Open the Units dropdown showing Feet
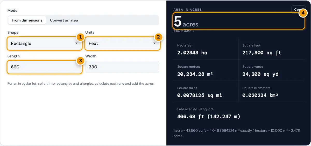This screenshot has height=146, width=311. tap(122, 43)
